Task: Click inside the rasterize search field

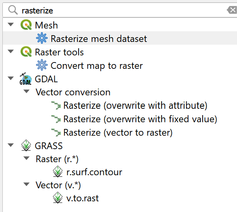Action: point(118,10)
